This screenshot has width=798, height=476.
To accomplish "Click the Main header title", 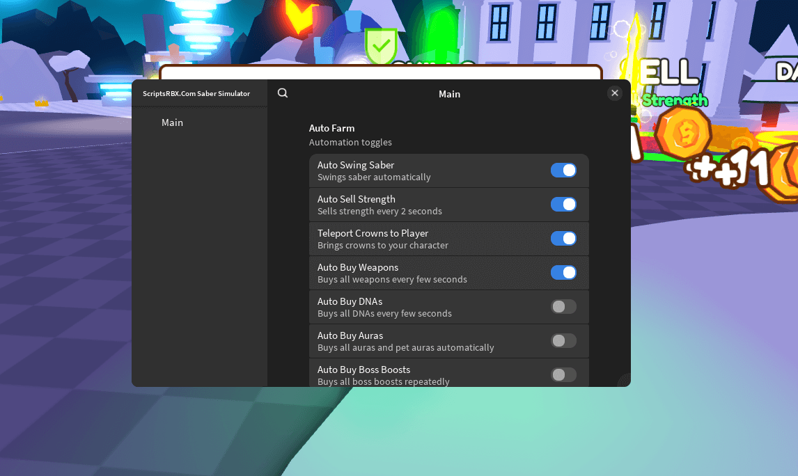I will click(449, 94).
